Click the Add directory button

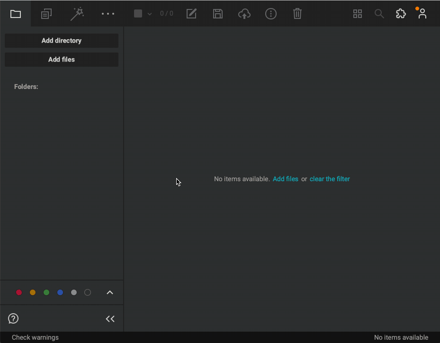tap(61, 41)
